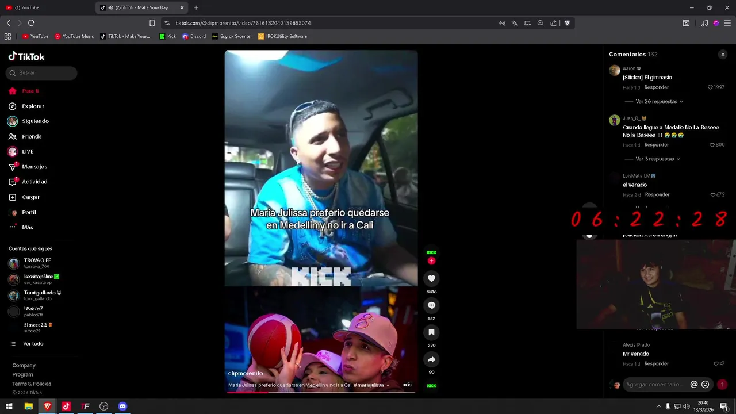Open Terms & Policies footer link
Screen dimensions: 736x414
coord(32,384)
